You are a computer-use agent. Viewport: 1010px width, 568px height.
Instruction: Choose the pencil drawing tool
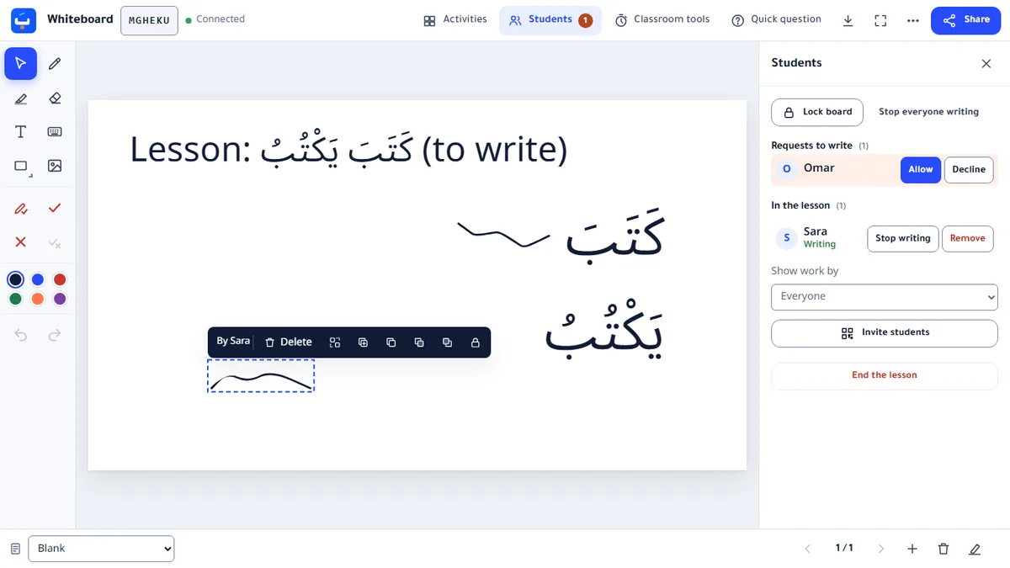[55, 64]
